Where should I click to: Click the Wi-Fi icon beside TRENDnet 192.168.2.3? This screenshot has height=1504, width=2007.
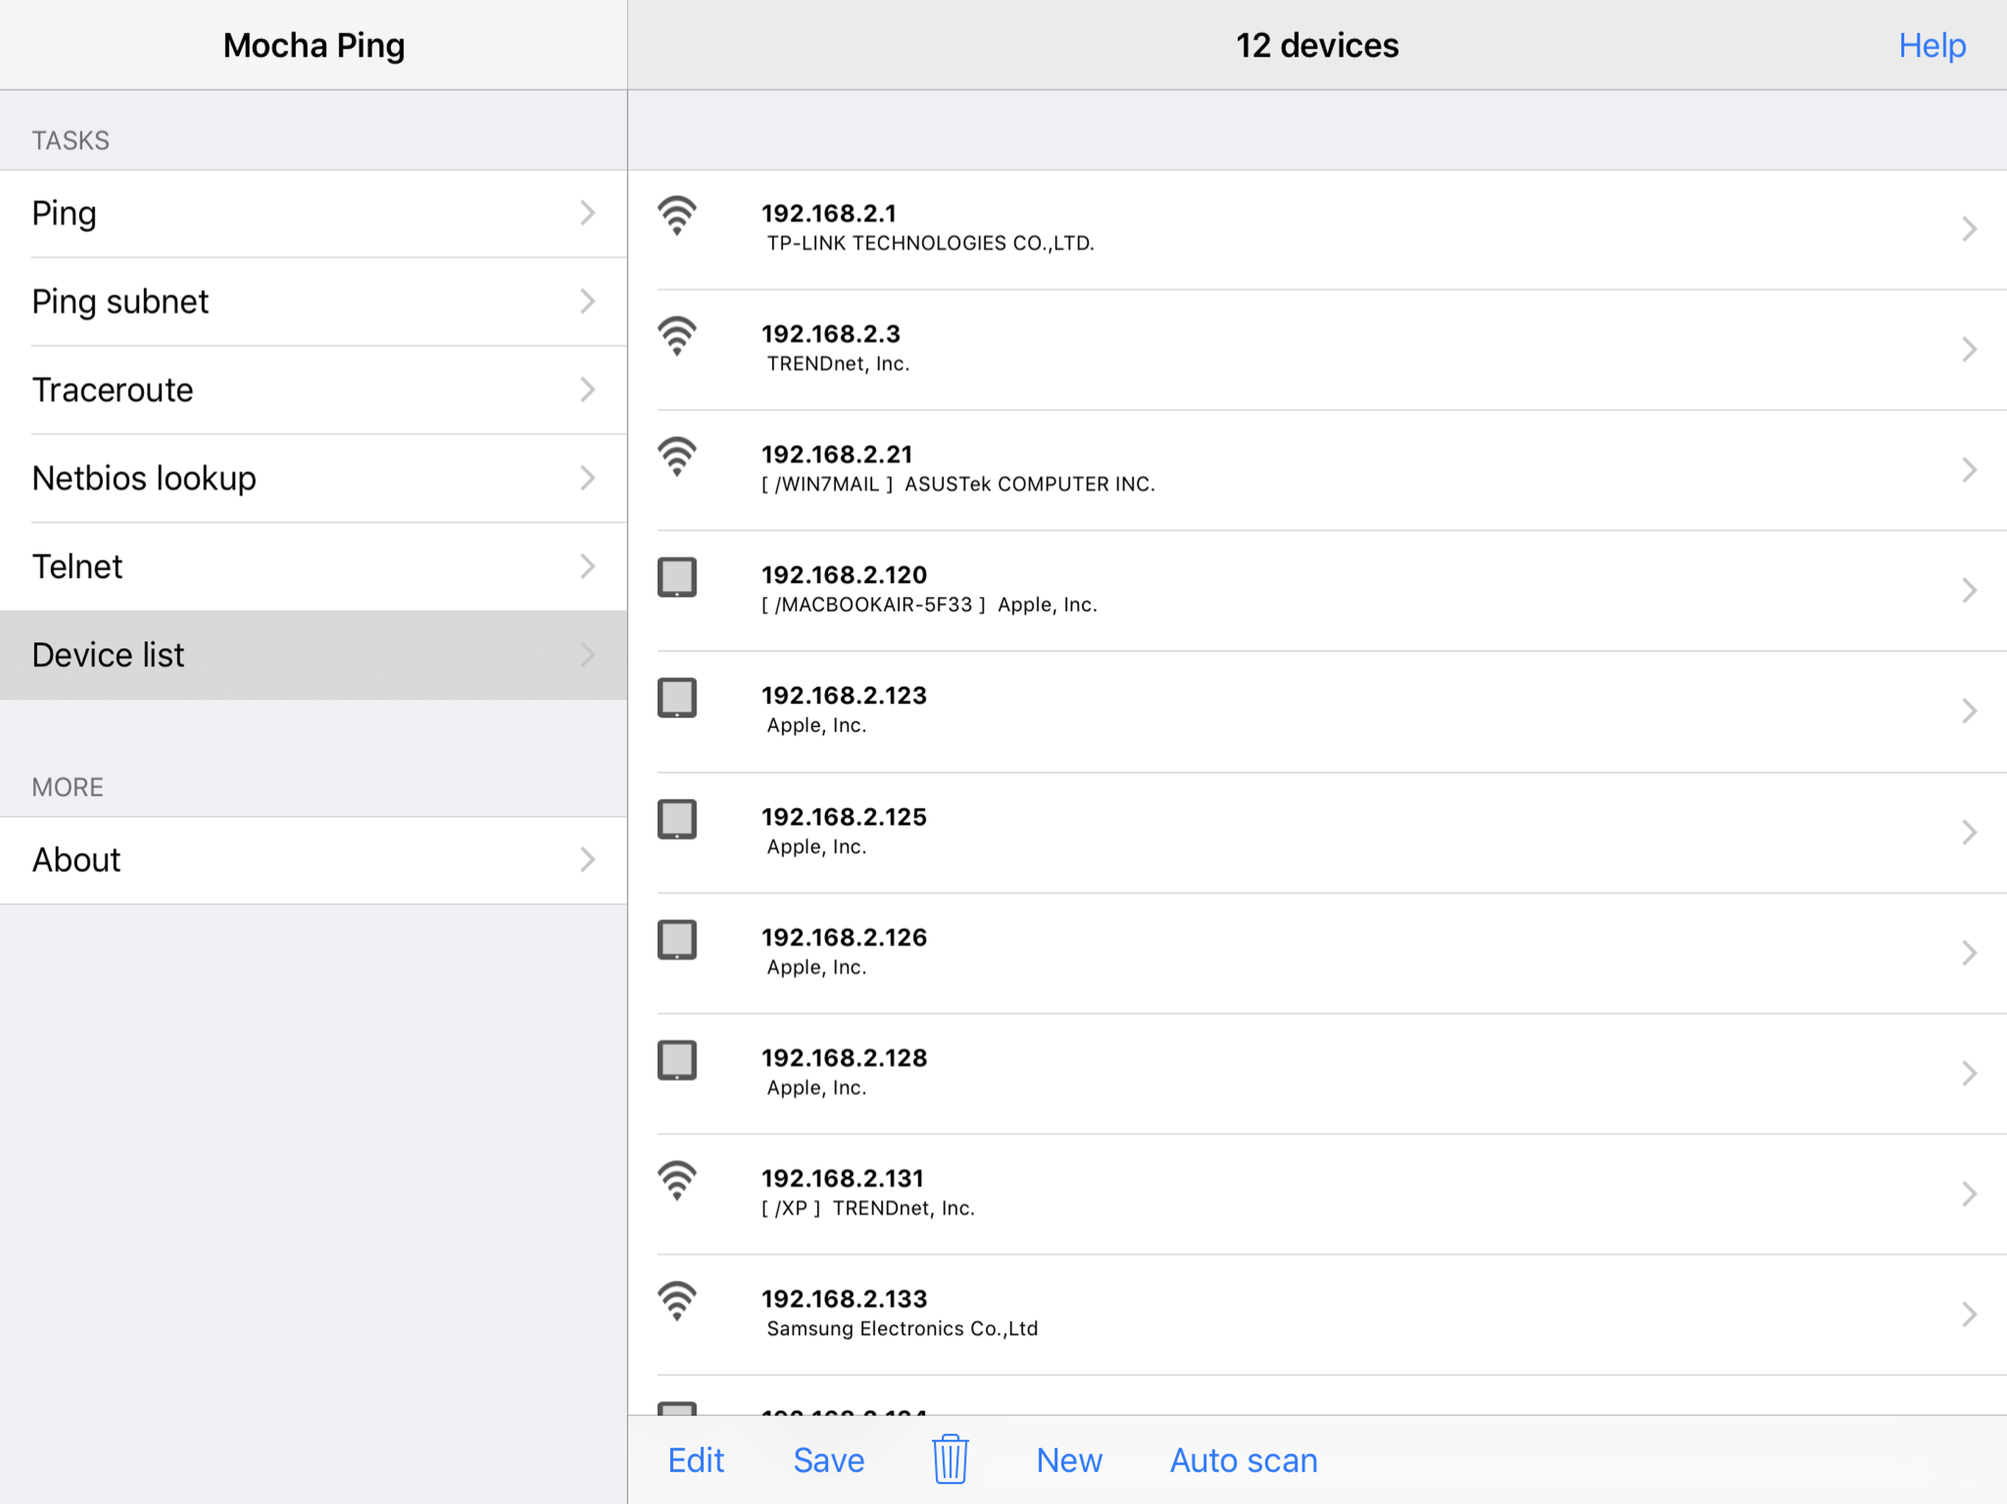click(677, 336)
